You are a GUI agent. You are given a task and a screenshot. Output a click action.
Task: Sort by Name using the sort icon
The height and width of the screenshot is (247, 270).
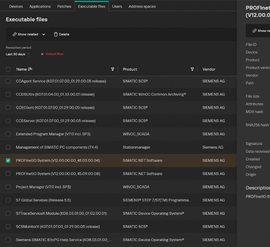[x=30, y=69]
